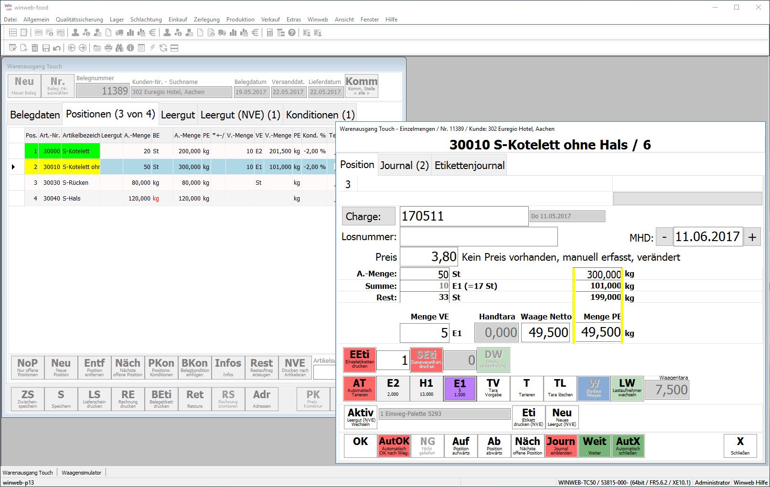Open Waagensimulator bottom window tab
The height and width of the screenshot is (487, 770).
coord(82,473)
